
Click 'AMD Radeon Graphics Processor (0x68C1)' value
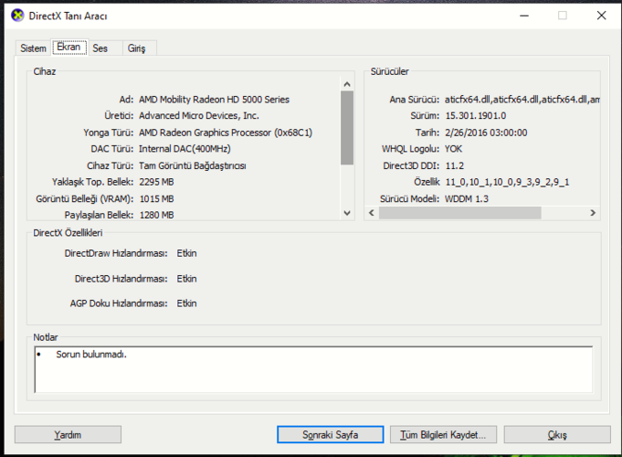pos(226,133)
